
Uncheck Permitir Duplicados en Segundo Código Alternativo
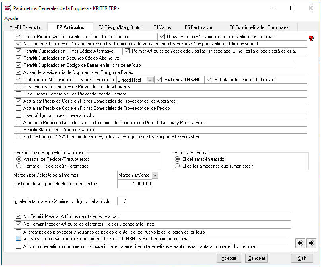click(19, 58)
